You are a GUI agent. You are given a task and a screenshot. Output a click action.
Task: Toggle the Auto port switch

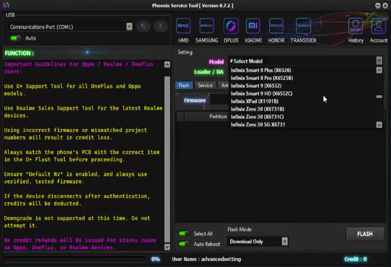point(16,38)
